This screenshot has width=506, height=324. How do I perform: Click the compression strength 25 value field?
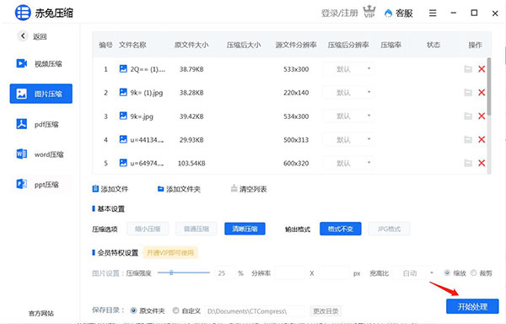224,273
